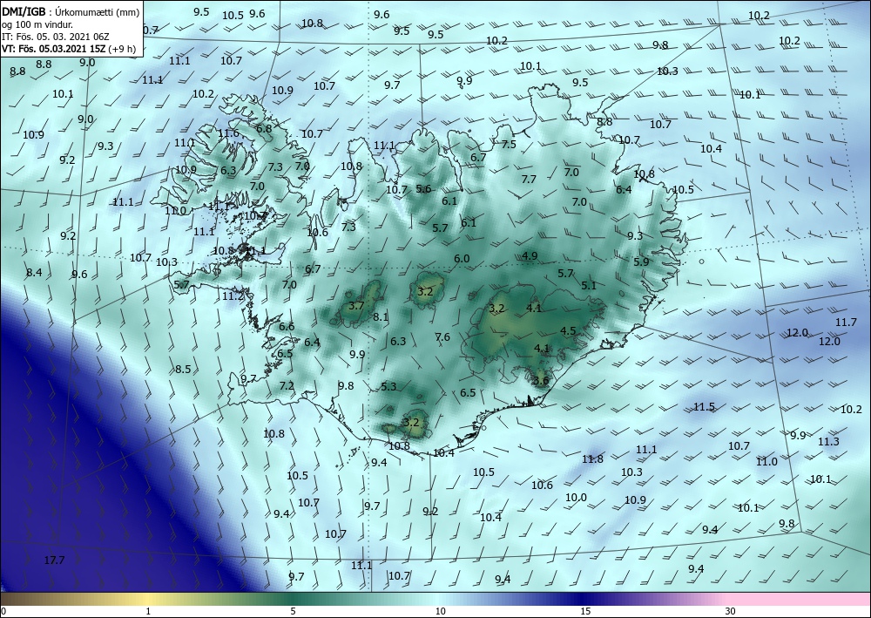Click the 6.6 value in west Iceland
Image resolution: width=871 pixels, height=618 pixels.
point(287,327)
